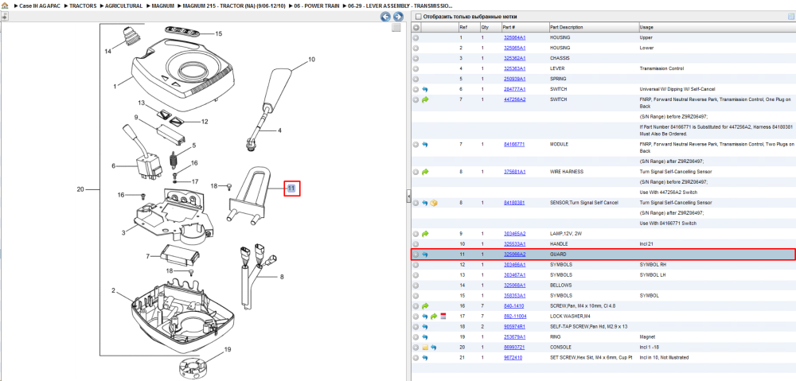Click blue arrow icon on SWITCH 284777A1 row
The width and height of the screenshot is (796, 381).
click(x=425, y=89)
